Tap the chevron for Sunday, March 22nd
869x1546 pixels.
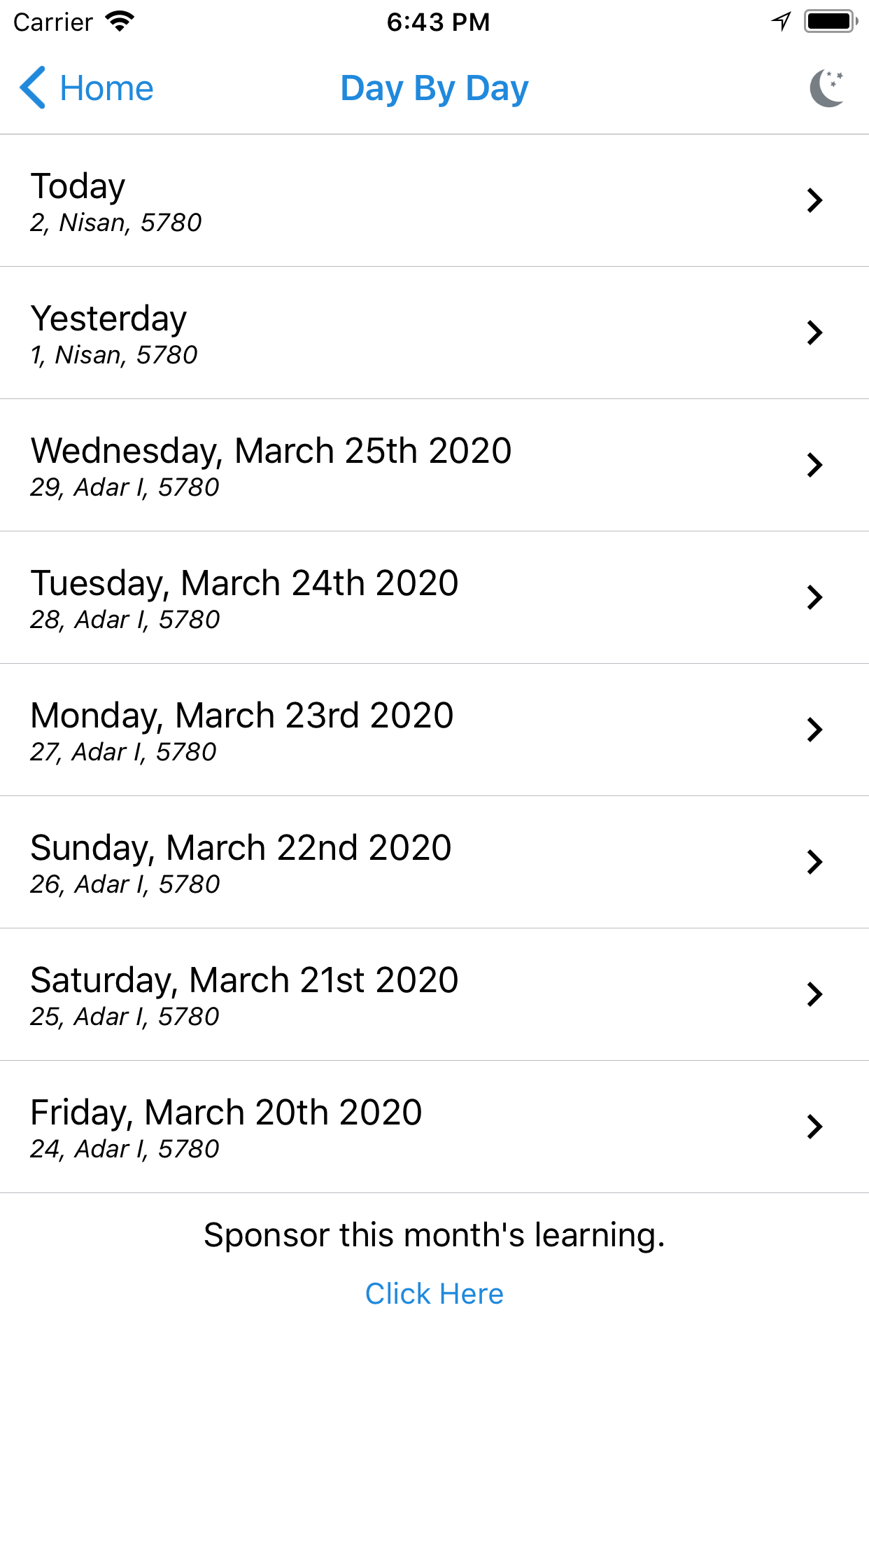click(814, 862)
